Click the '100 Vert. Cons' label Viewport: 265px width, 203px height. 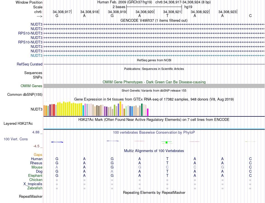click(x=16, y=139)
